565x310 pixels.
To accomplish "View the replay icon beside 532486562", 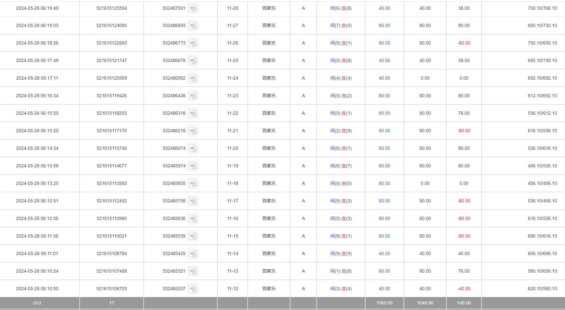I will pyautogui.click(x=193, y=78).
